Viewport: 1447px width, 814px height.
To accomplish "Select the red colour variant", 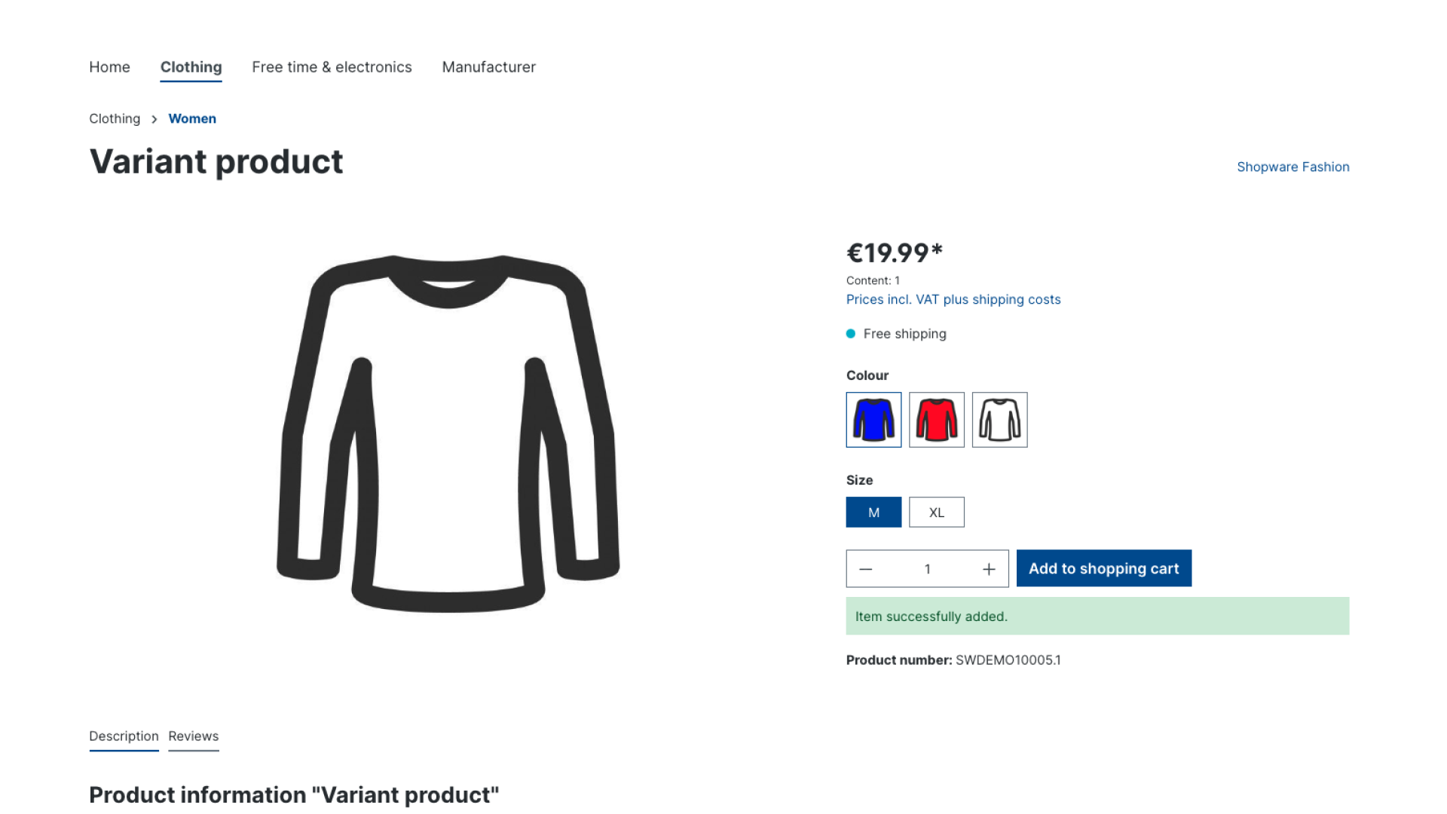I will tap(936, 418).
